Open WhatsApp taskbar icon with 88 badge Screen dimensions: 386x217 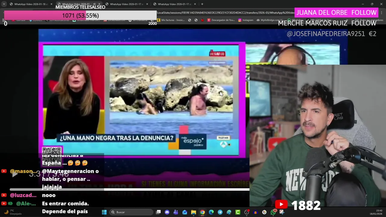pos(273,212)
